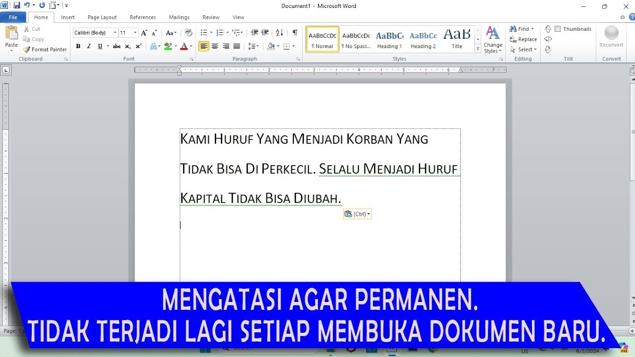Switch to the Page Layout tab
Viewport: 635px width, 357px height.
click(102, 17)
